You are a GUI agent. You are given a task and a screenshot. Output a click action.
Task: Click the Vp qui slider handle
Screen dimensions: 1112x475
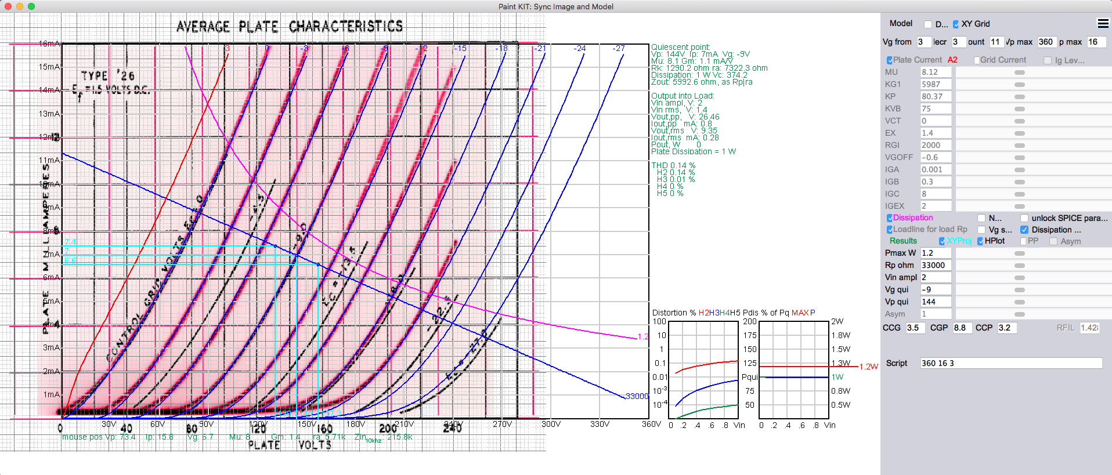tap(1019, 302)
